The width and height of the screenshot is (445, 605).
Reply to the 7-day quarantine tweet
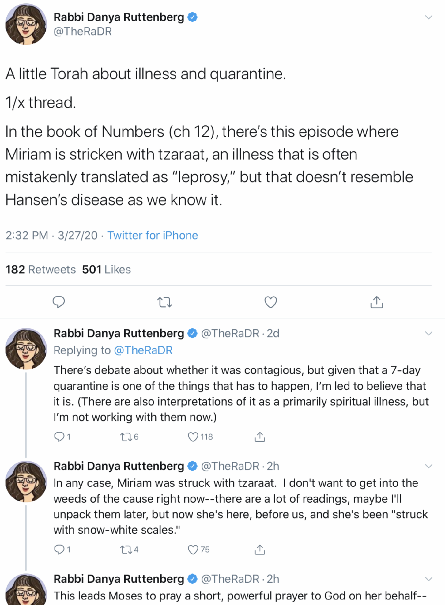59,437
